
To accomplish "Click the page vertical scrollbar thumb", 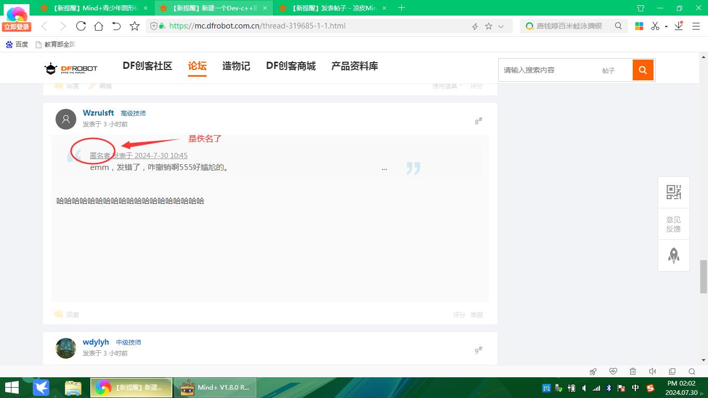I will pyautogui.click(x=704, y=277).
